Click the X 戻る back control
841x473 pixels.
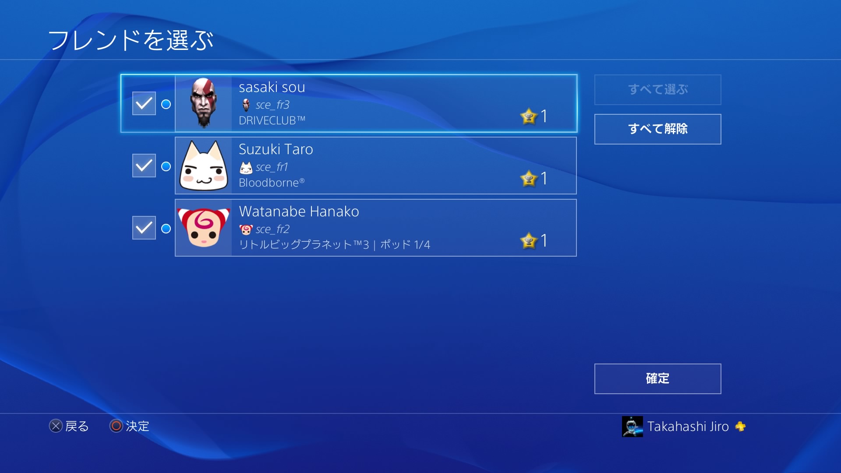click(69, 426)
